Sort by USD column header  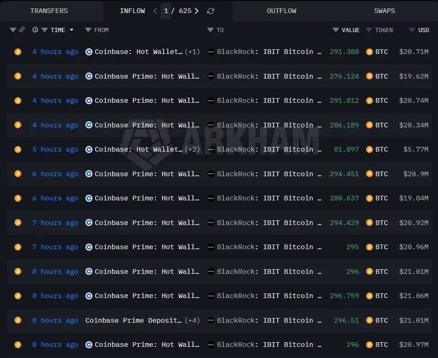coord(424,30)
